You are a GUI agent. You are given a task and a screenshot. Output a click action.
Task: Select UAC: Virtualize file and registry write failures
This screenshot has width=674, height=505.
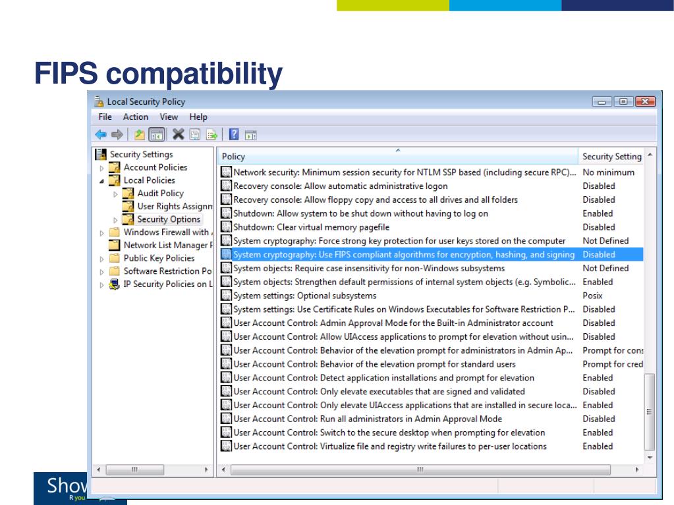click(x=432, y=446)
